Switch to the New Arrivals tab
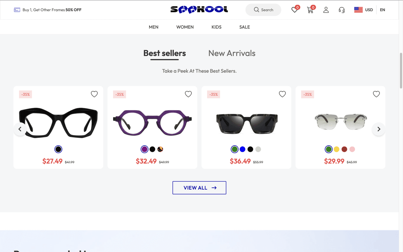This screenshot has height=252, width=403. (232, 53)
